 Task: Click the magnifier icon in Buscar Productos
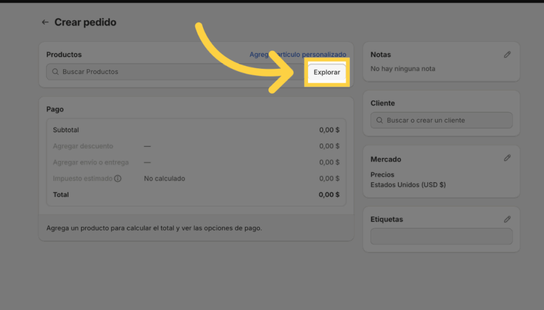click(55, 72)
